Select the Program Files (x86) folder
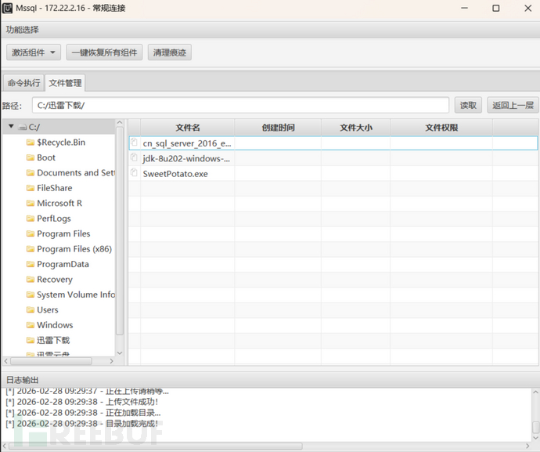This screenshot has height=452, width=540. tap(74, 249)
